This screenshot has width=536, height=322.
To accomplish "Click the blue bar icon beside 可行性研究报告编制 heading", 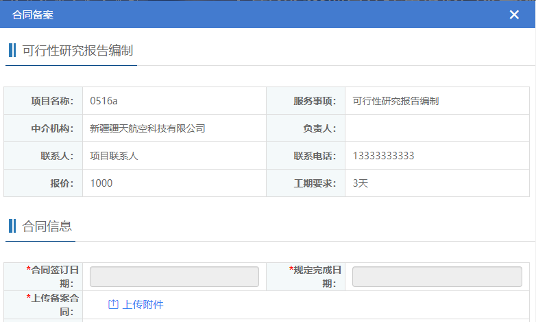I will [x=12, y=50].
